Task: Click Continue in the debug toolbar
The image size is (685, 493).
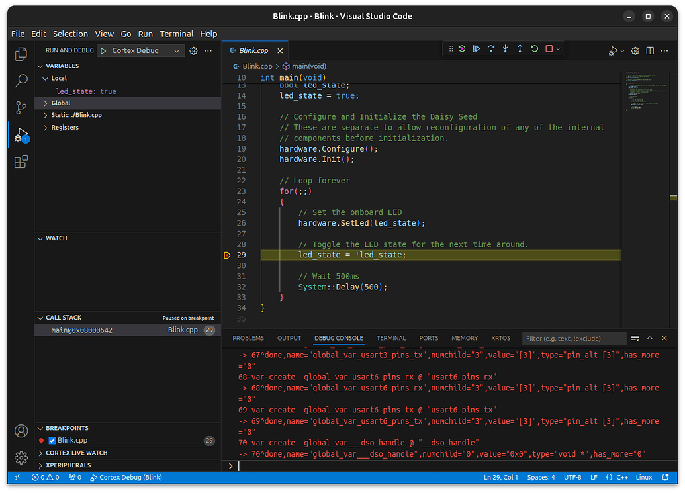Action: click(476, 49)
